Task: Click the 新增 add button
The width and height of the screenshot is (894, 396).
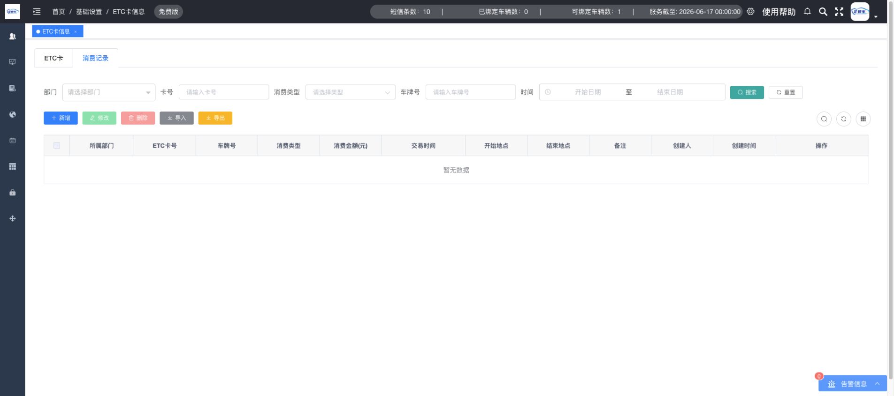Action: (x=61, y=118)
